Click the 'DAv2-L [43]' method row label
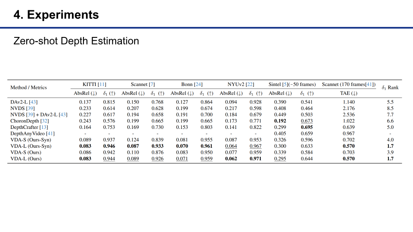This screenshot has height=232, width=413. [24, 102]
